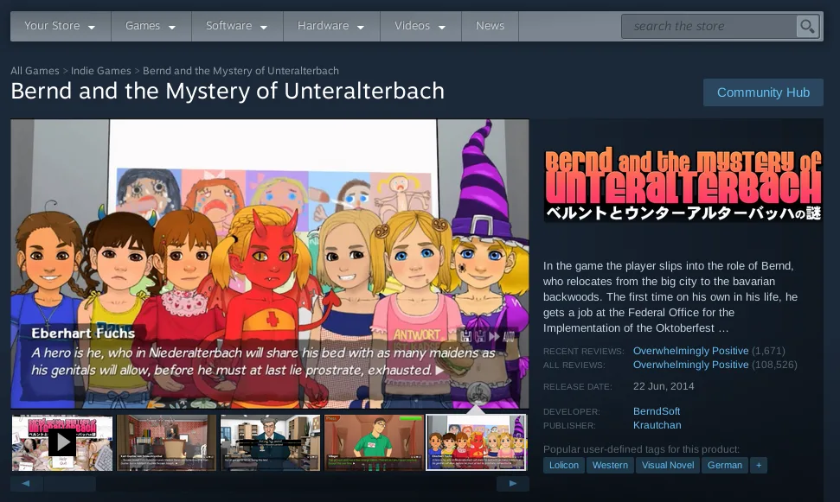Select the thumbnail with green-shirt man
Image resolution: width=840 pixels, height=502 pixels.
click(x=374, y=442)
